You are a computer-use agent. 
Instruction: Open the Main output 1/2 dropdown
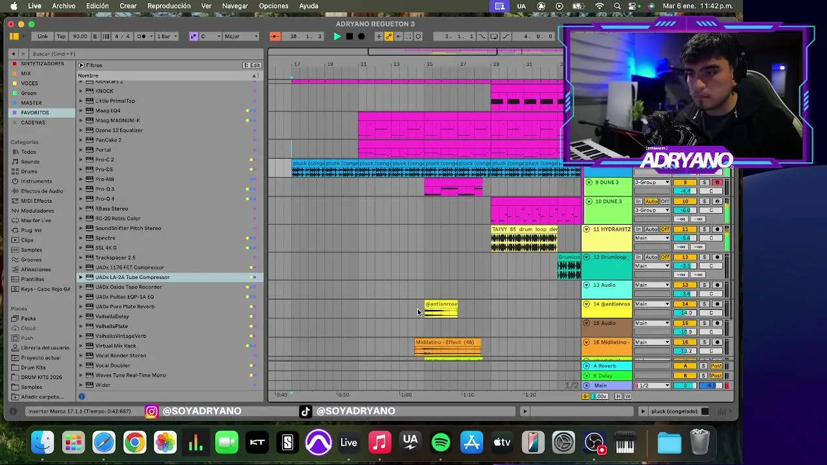[x=652, y=386]
